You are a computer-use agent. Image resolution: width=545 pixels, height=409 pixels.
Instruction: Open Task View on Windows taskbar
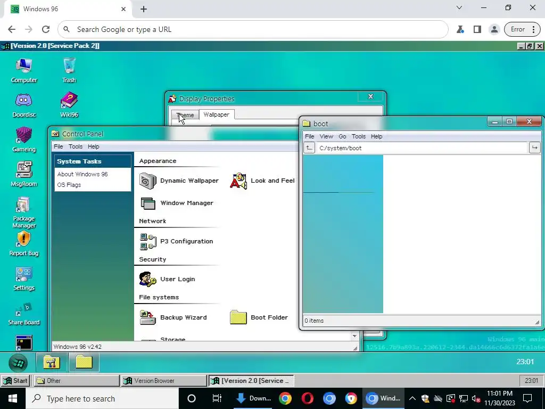click(x=217, y=398)
